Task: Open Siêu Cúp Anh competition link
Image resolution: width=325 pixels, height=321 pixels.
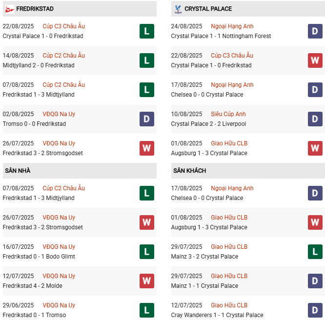Action: 228,114
